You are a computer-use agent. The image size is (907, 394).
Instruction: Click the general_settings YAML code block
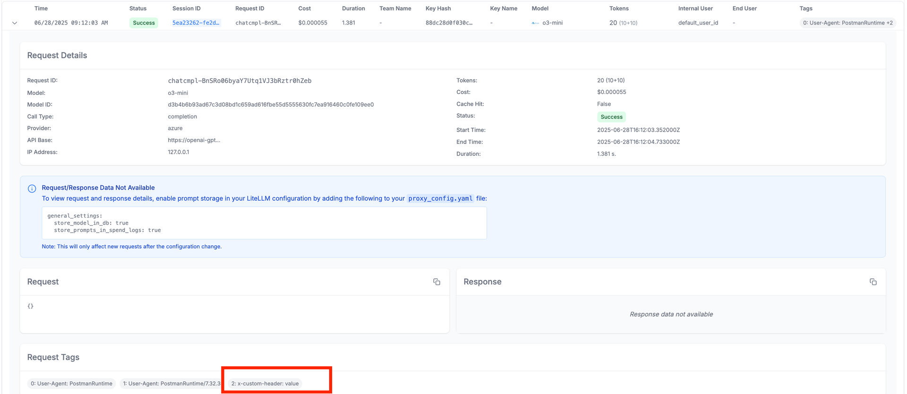264,223
